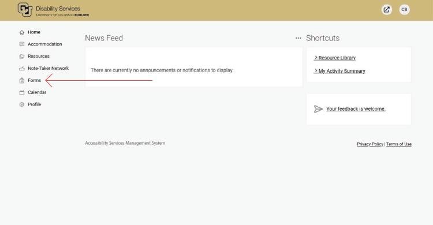Open Resources menu item
The height and width of the screenshot is (225, 433).
[x=39, y=57]
